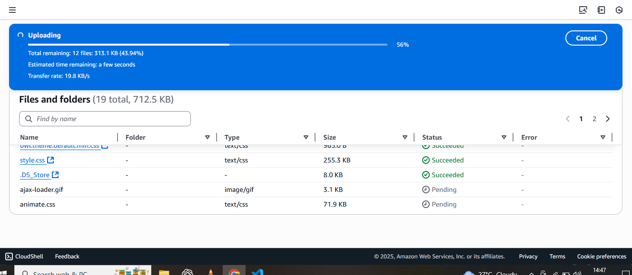Open the hamburger navigation menu
The image size is (632, 275).
12,10
